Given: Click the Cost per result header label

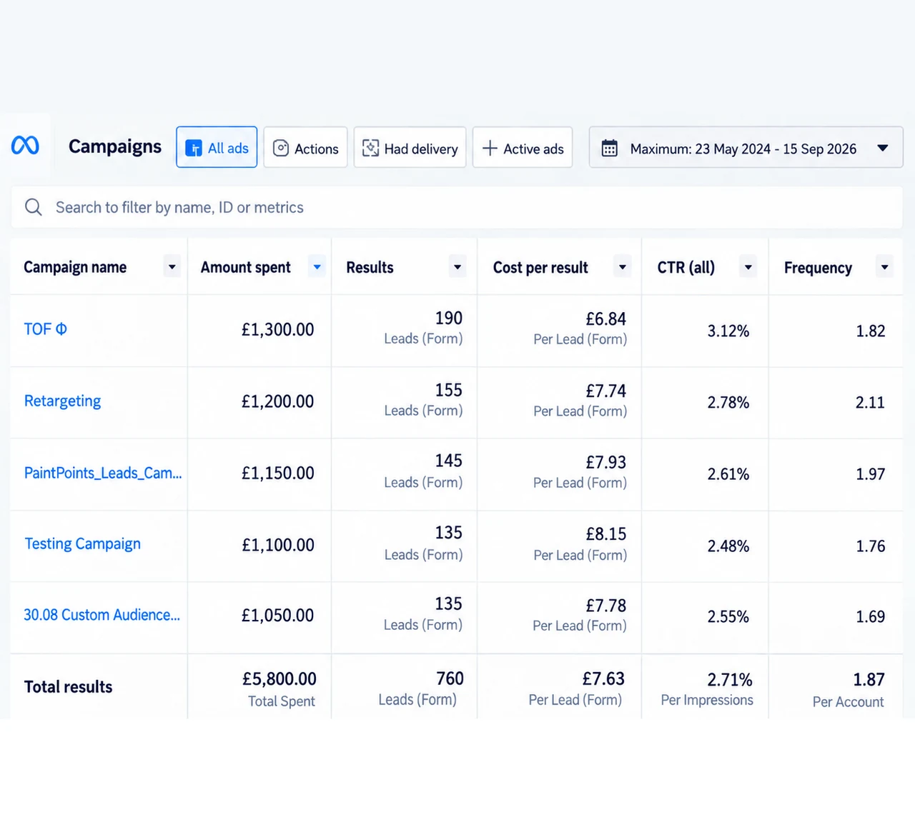Looking at the screenshot, I should coord(540,267).
